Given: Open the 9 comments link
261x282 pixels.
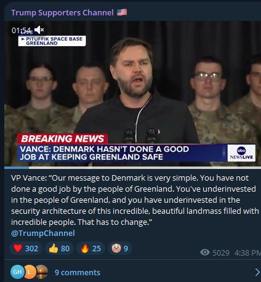Looking at the screenshot, I should click(x=78, y=272).
